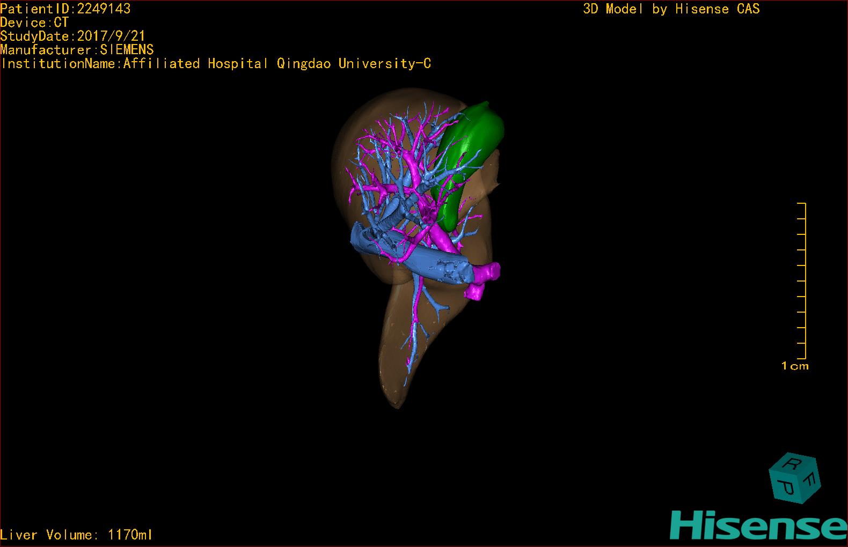This screenshot has height=547, width=848.
Task: Click the "InstitutionName:Affiliated Hospital Qingdao University-C" line
Action: point(216,64)
